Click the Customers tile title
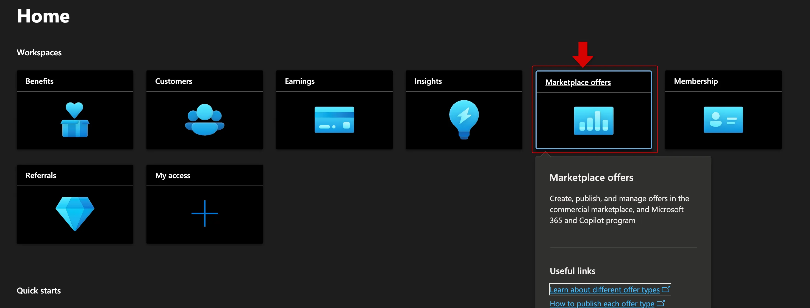Viewport: 810px width, 308px height. click(x=174, y=81)
